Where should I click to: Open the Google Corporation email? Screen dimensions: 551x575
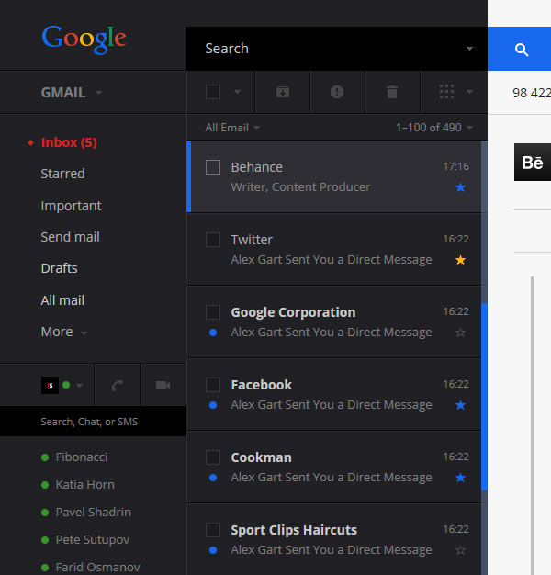[x=334, y=321]
